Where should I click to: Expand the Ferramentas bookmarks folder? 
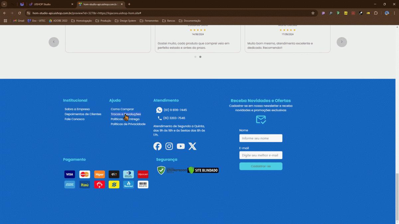coord(149,21)
